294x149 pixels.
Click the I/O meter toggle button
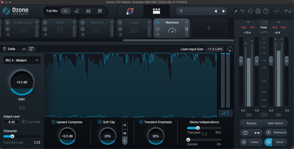click(264, 22)
